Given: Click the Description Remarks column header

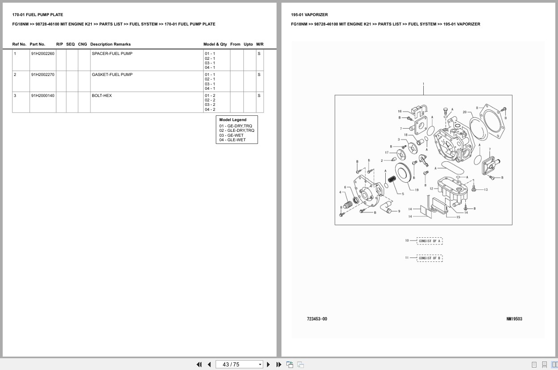Looking at the screenshot, I should click(111, 44).
